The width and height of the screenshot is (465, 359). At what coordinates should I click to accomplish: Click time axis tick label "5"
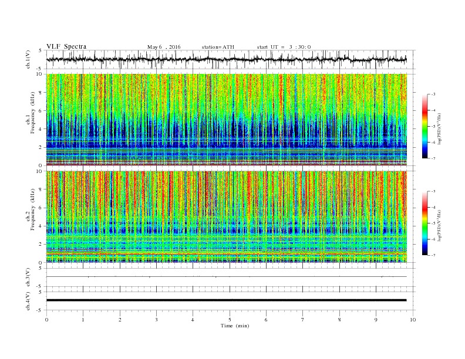pyautogui.click(x=230, y=320)
